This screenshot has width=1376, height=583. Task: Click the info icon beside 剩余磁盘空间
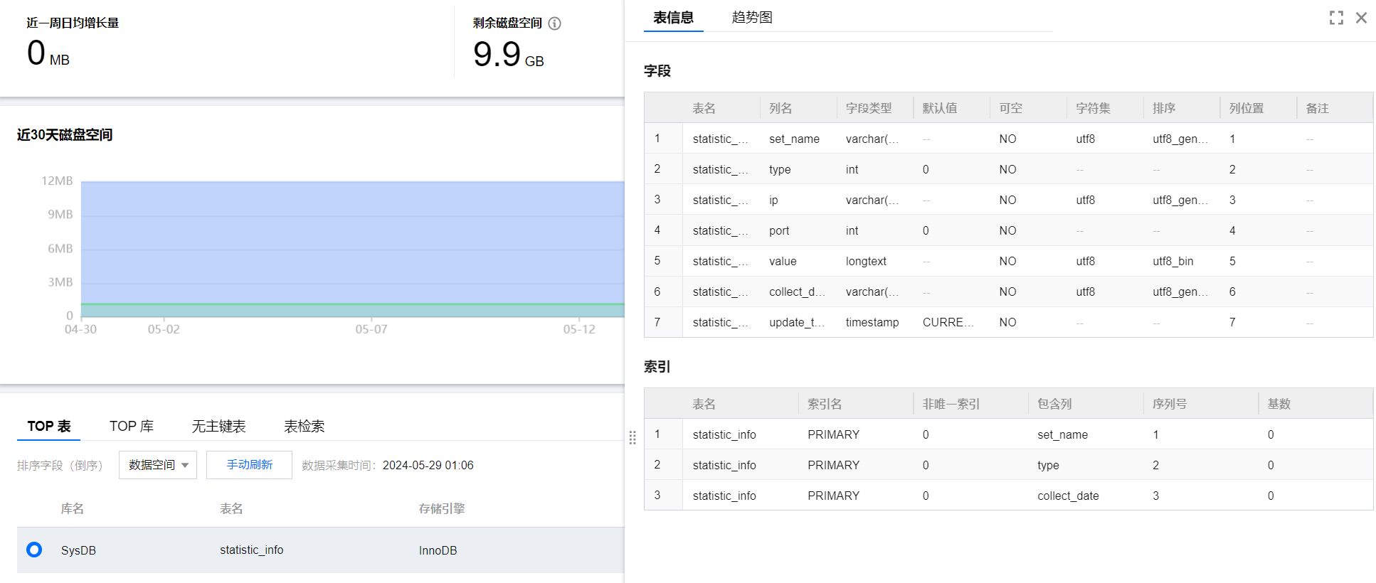tap(555, 23)
